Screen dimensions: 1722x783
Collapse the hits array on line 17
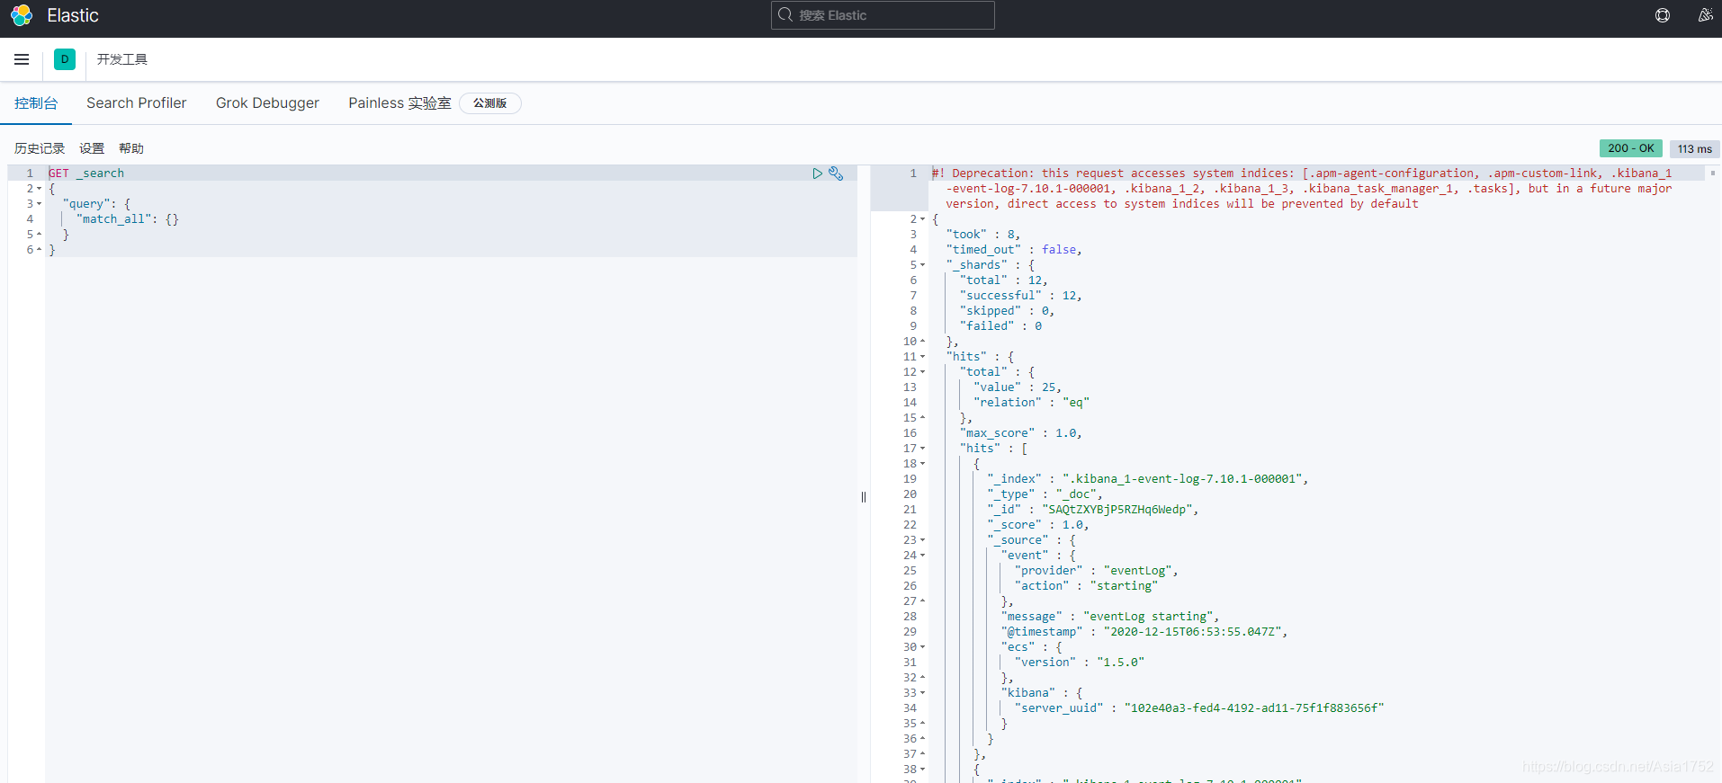coord(922,449)
